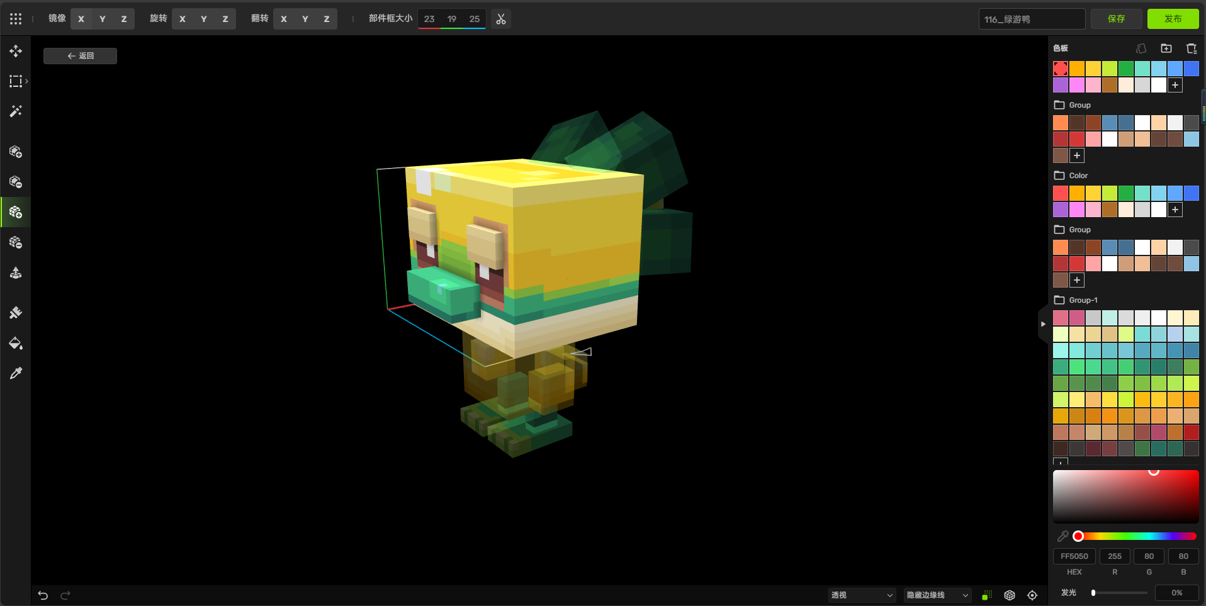Toggle mirror on X axis

81,19
